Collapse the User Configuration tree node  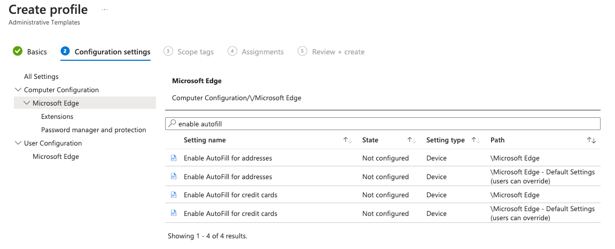(x=19, y=143)
